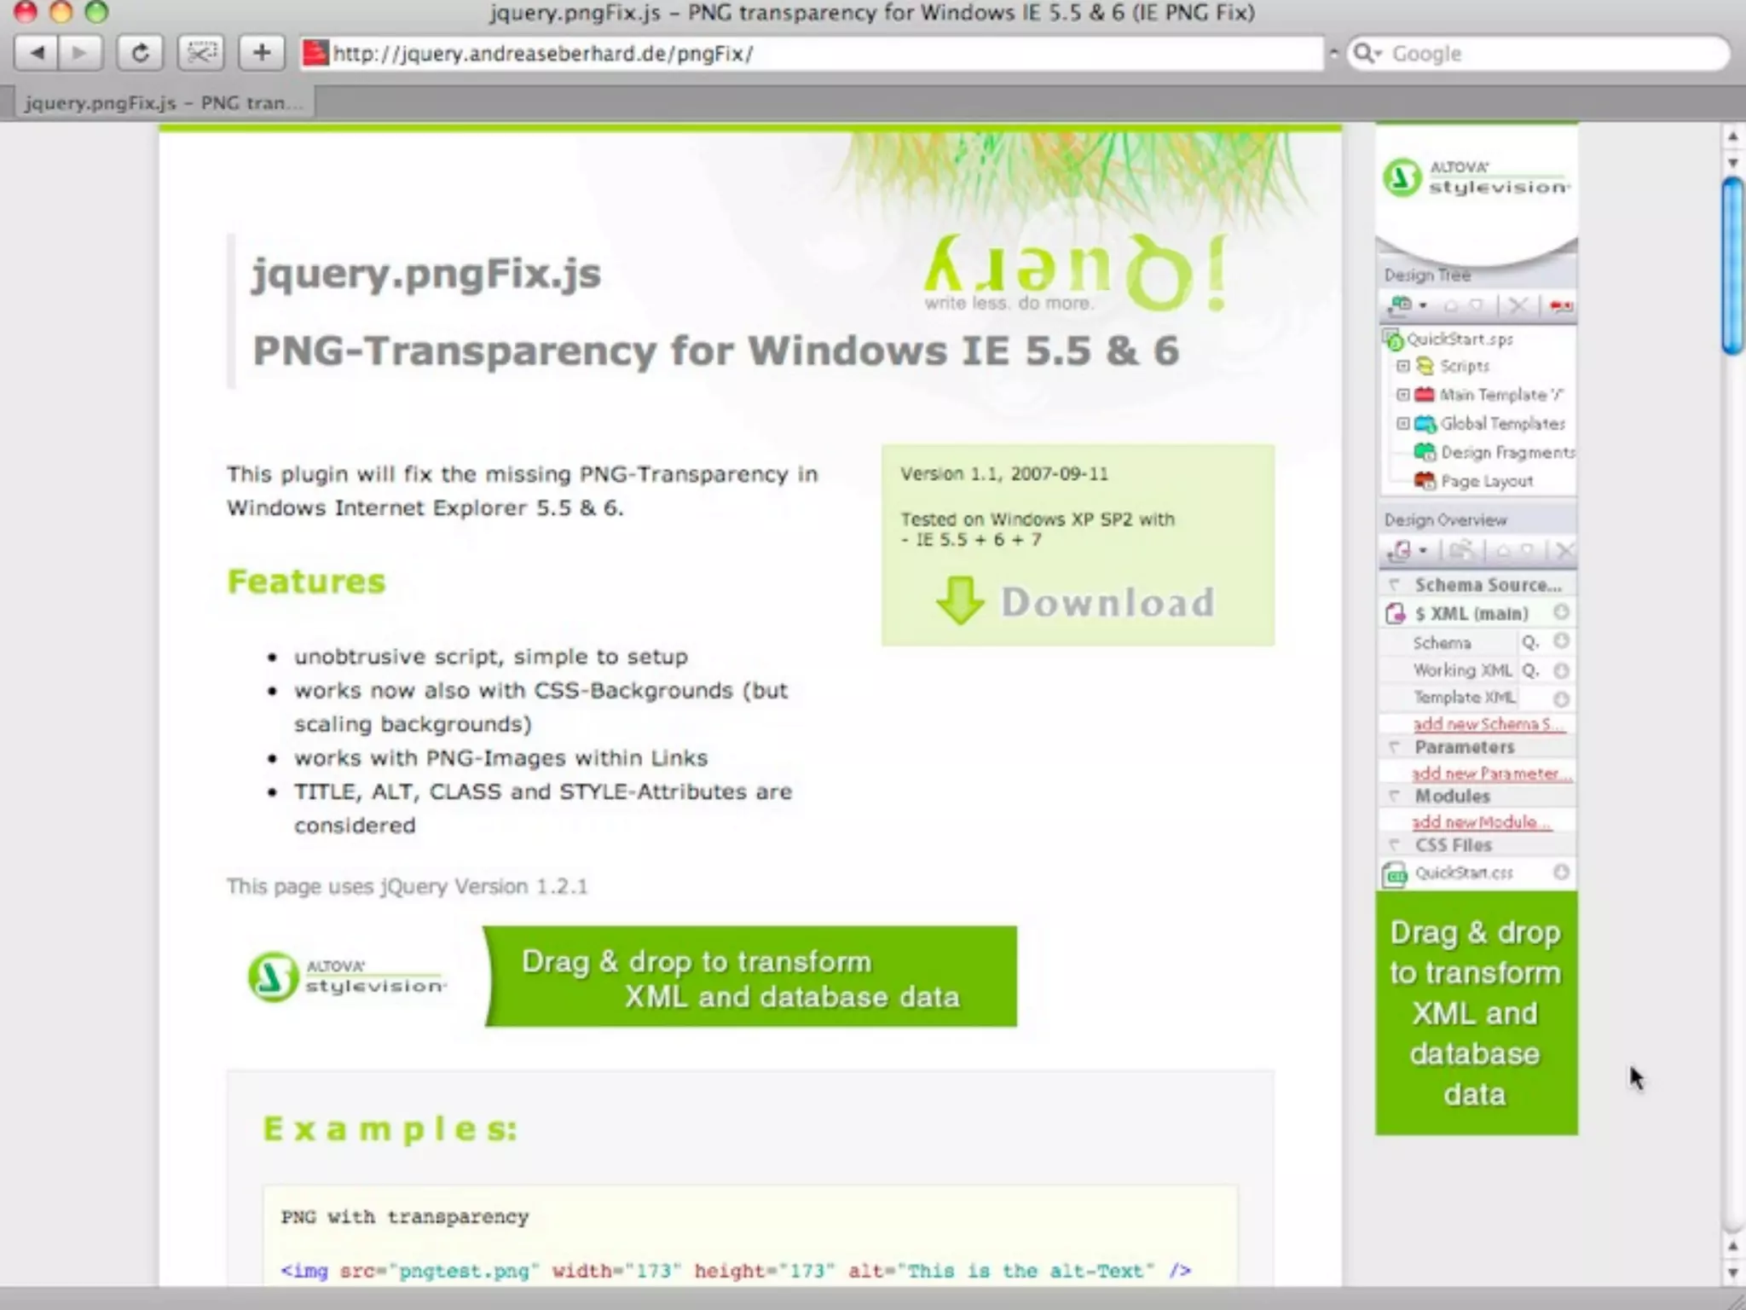Screen dimensions: 1746x1310
Task: Expand the Scripts tree node
Action: pos(1402,366)
